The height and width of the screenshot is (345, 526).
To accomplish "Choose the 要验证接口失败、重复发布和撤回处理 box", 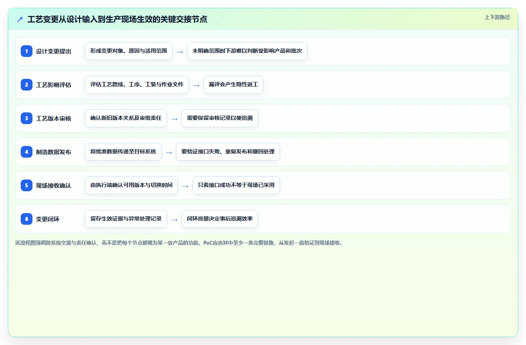I will [x=228, y=152].
